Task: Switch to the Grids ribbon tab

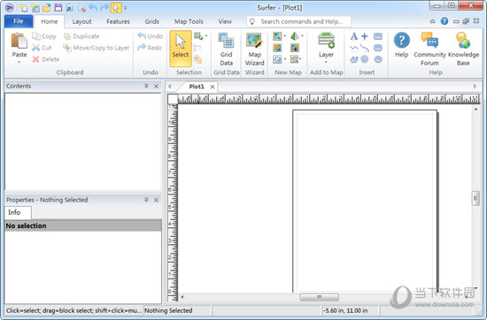Action: pyautogui.click(x=152, y=21)
